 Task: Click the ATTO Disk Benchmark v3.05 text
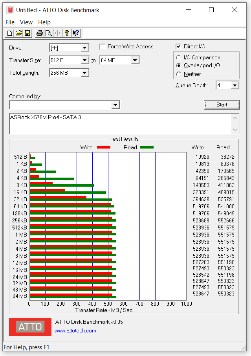(x=89, y=322)
